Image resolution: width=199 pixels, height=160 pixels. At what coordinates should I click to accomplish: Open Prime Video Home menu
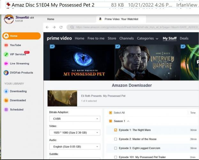tap(80, 38)
